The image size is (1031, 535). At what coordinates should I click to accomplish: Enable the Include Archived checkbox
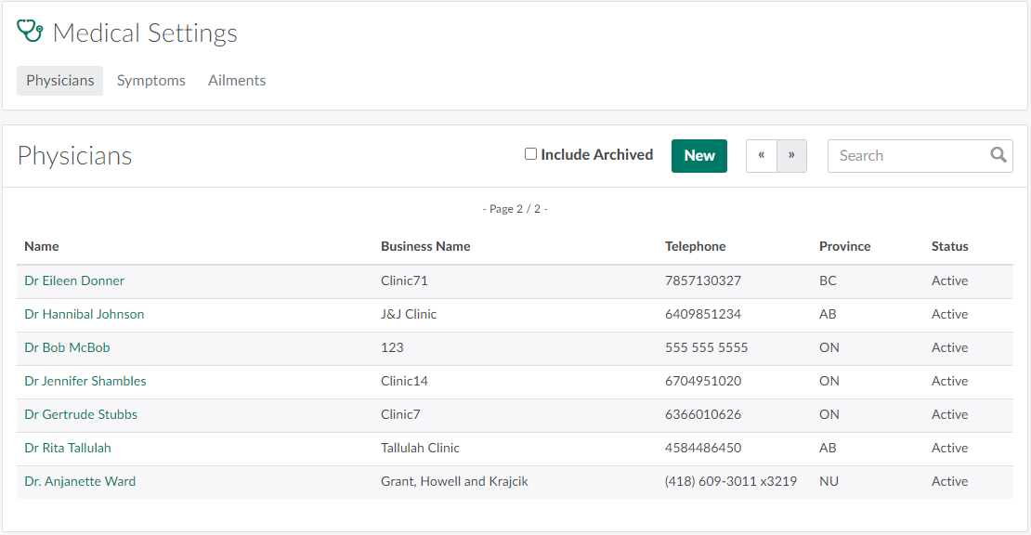[531, 154]
